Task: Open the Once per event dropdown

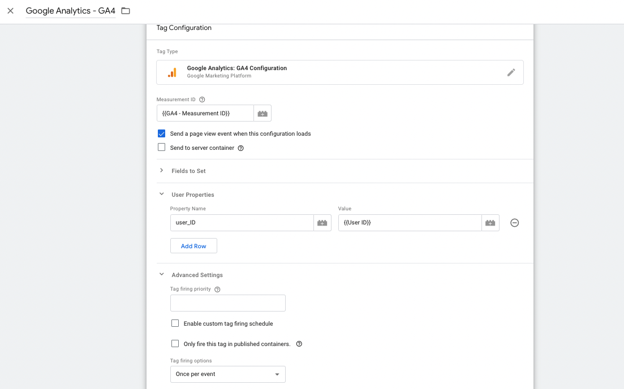Action: click(227, 374)
